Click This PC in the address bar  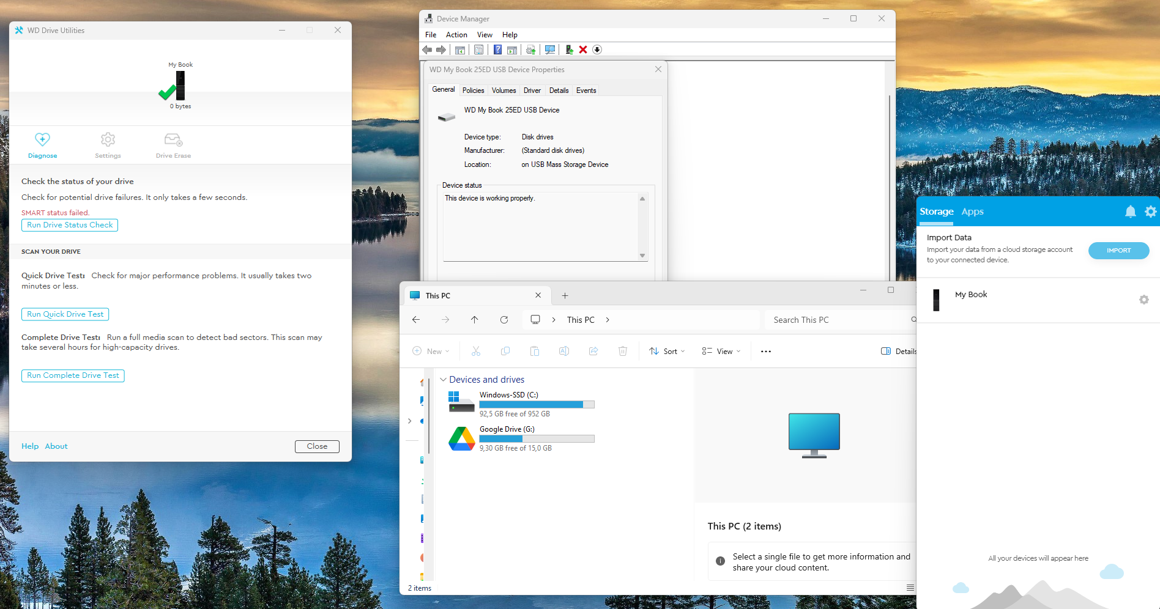[581, 320]
